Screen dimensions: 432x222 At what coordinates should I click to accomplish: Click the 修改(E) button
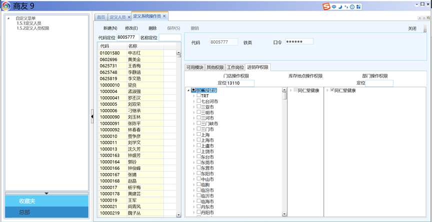click(131, 28)
